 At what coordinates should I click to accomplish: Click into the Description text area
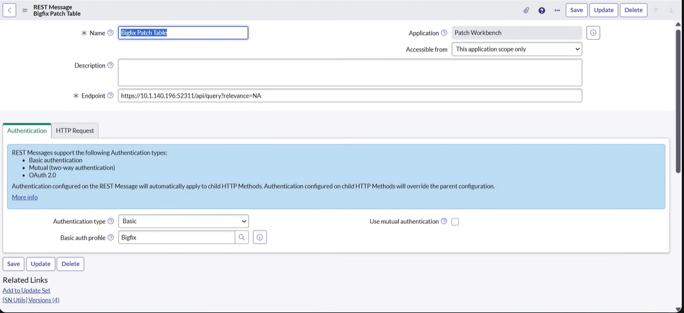[x=350, y=72]
